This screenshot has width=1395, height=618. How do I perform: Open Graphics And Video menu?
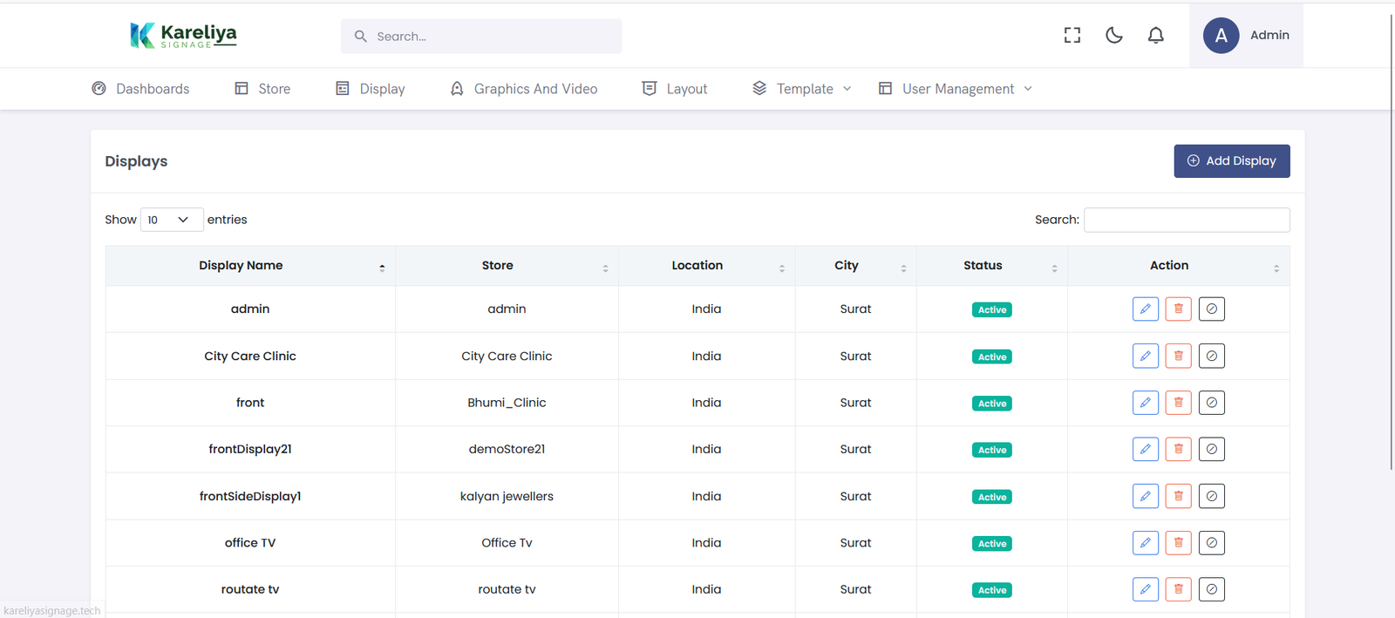pos(523,89)
